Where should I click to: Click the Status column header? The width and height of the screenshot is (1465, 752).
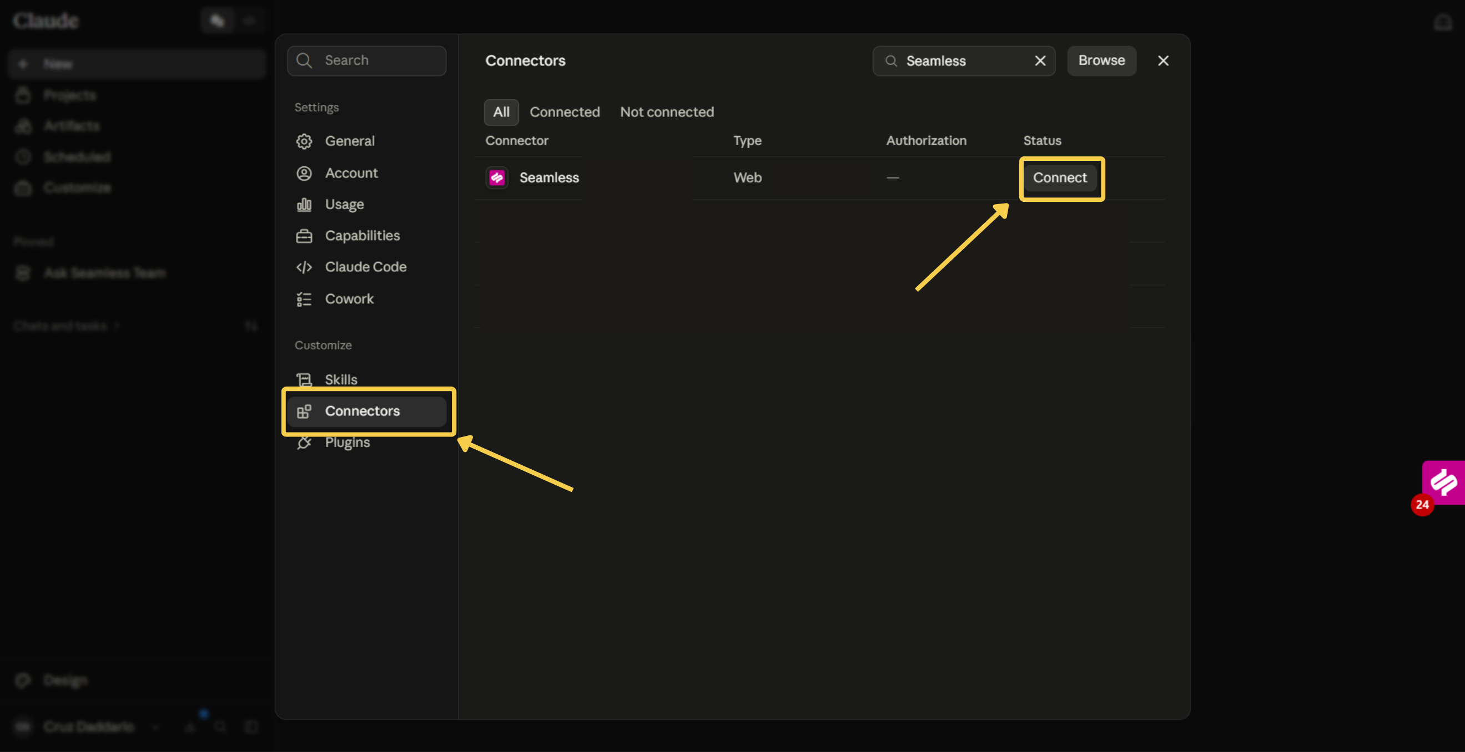pyautogui.click(x=1042, y=140)
